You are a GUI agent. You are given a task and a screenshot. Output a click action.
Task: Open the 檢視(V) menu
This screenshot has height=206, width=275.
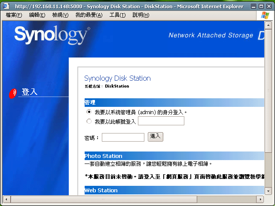60,15
